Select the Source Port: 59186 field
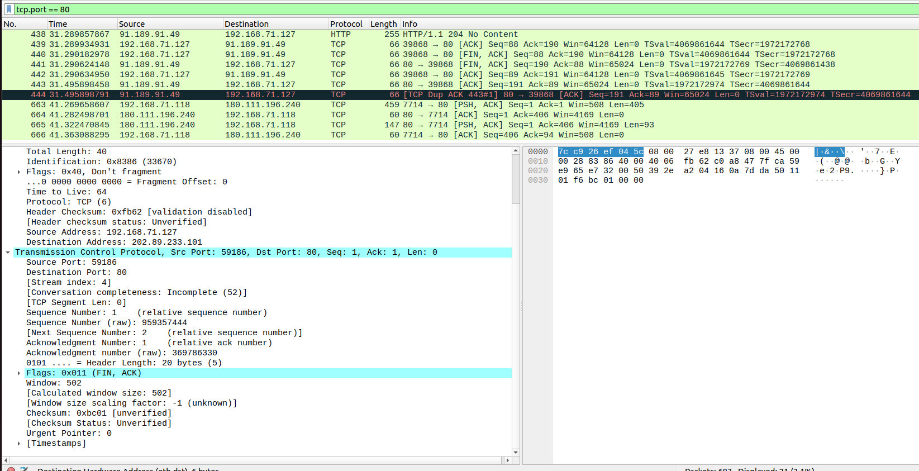The height and width of the screenshot is (471, 919). click(72, 262)
